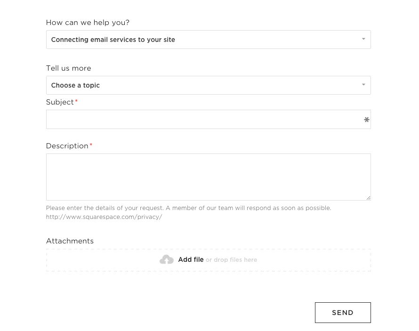Click the 'Subject' field label

click(x=60, y=102)
